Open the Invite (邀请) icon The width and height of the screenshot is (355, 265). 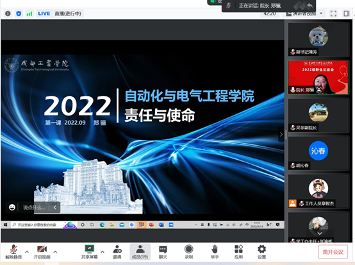[x=117, y=252]
